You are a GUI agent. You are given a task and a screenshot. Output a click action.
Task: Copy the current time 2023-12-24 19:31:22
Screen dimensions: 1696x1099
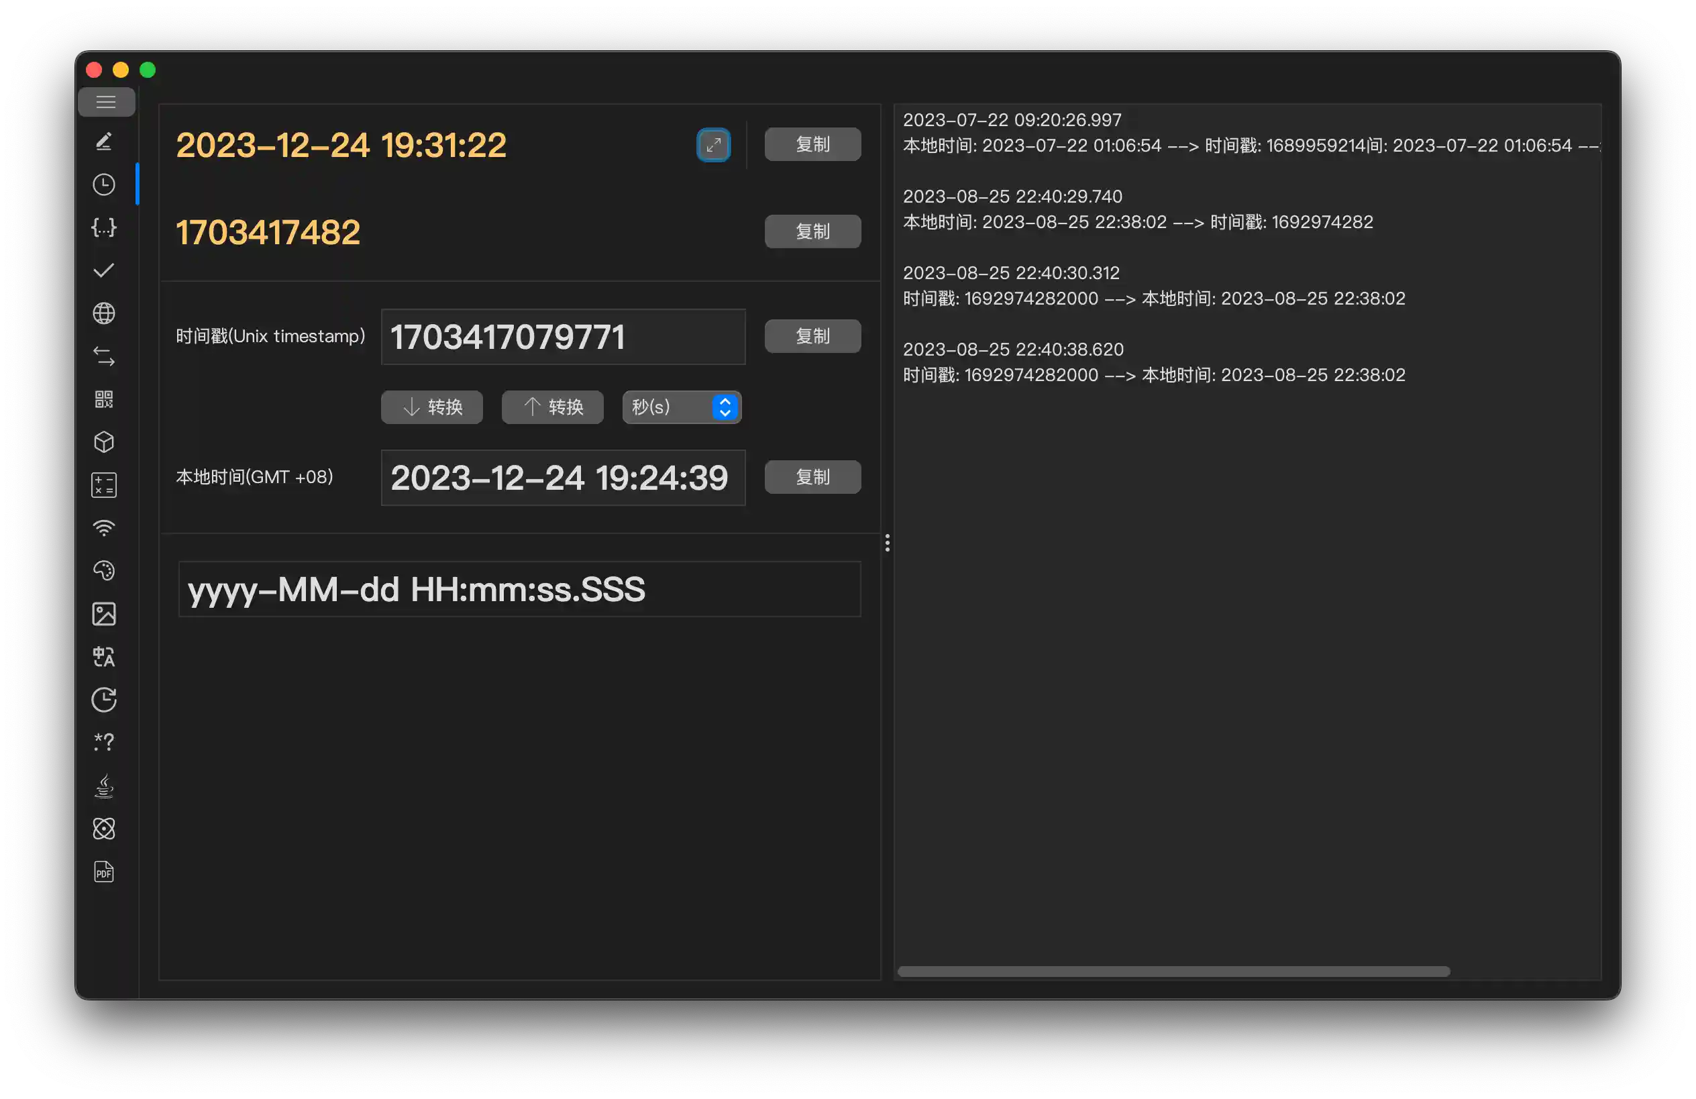tap(812, 145)
